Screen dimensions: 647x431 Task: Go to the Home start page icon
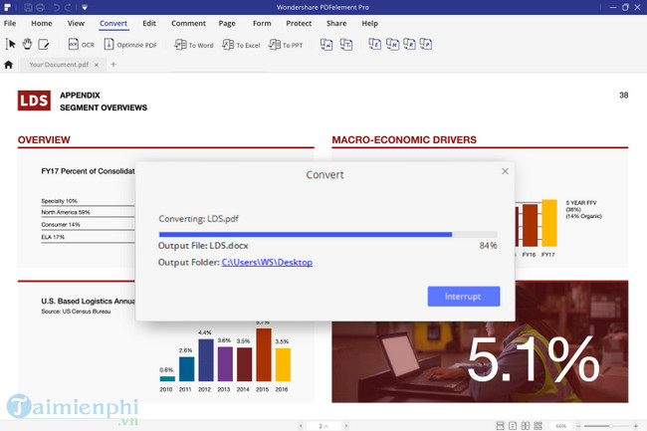click(x=9, y=65)
